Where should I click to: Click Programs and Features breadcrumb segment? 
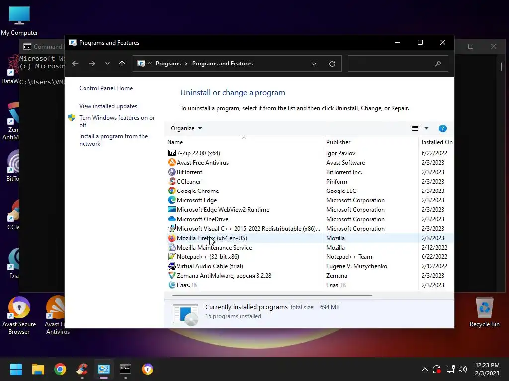point(222,63)
